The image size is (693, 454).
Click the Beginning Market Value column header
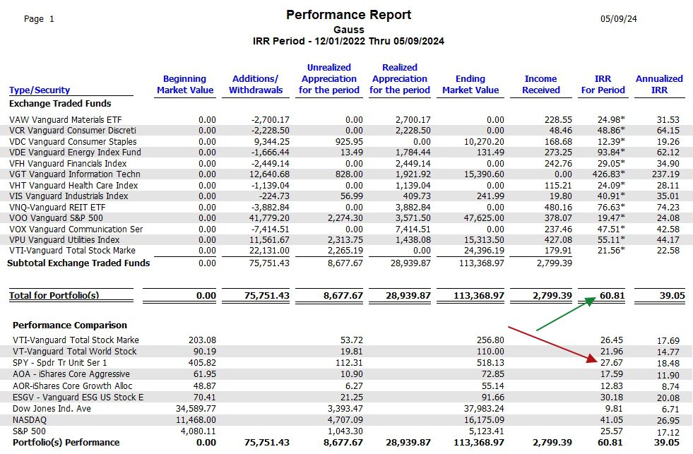click(x=185, y=84)
